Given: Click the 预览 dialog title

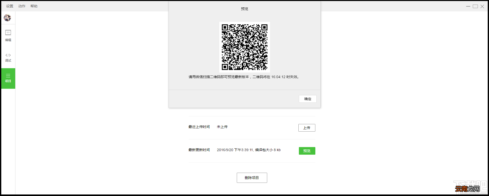Looking at the screenshot, I should pos(245,9).
